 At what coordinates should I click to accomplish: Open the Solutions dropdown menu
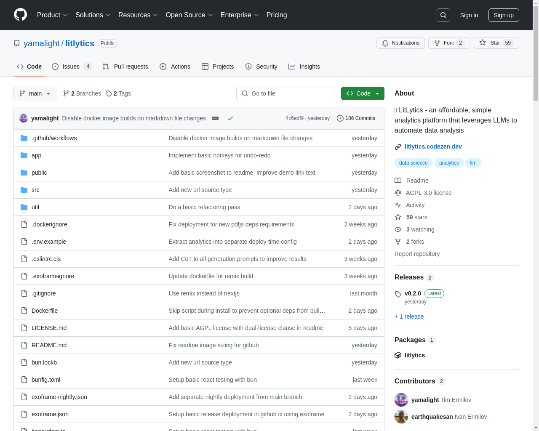coord(93,15)
